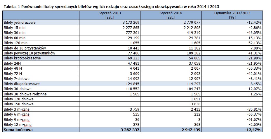
Task: Select the 'Styczeń 2014 [szt.]' column header
Action: coord(171,15)
